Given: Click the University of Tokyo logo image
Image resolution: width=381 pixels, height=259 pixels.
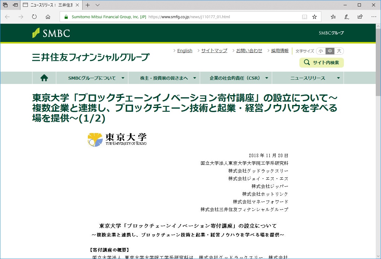Looking at the screenshot, I should tap(117, 140).
